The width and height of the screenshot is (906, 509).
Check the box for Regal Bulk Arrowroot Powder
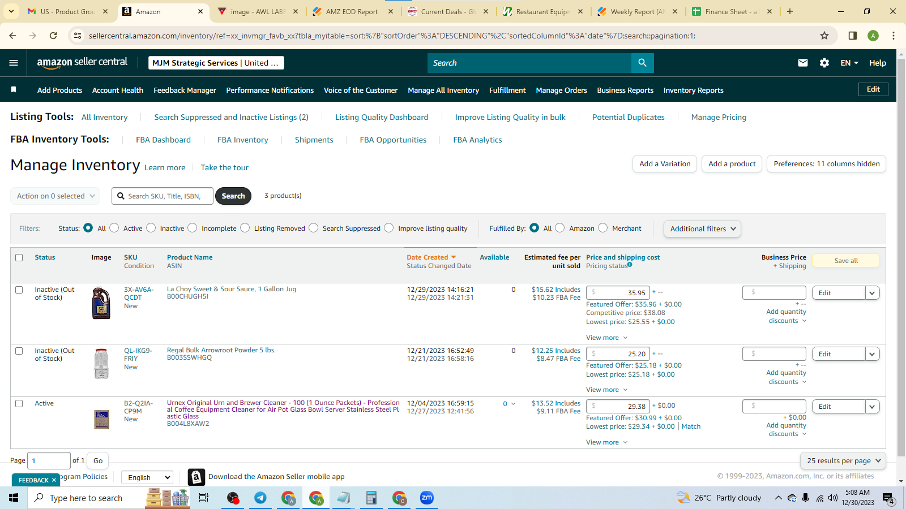click(19, 351)
